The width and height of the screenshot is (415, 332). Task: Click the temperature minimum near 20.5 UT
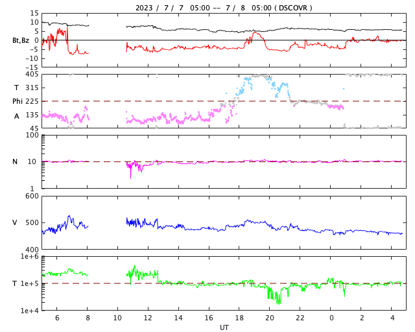tap(278, 303)
